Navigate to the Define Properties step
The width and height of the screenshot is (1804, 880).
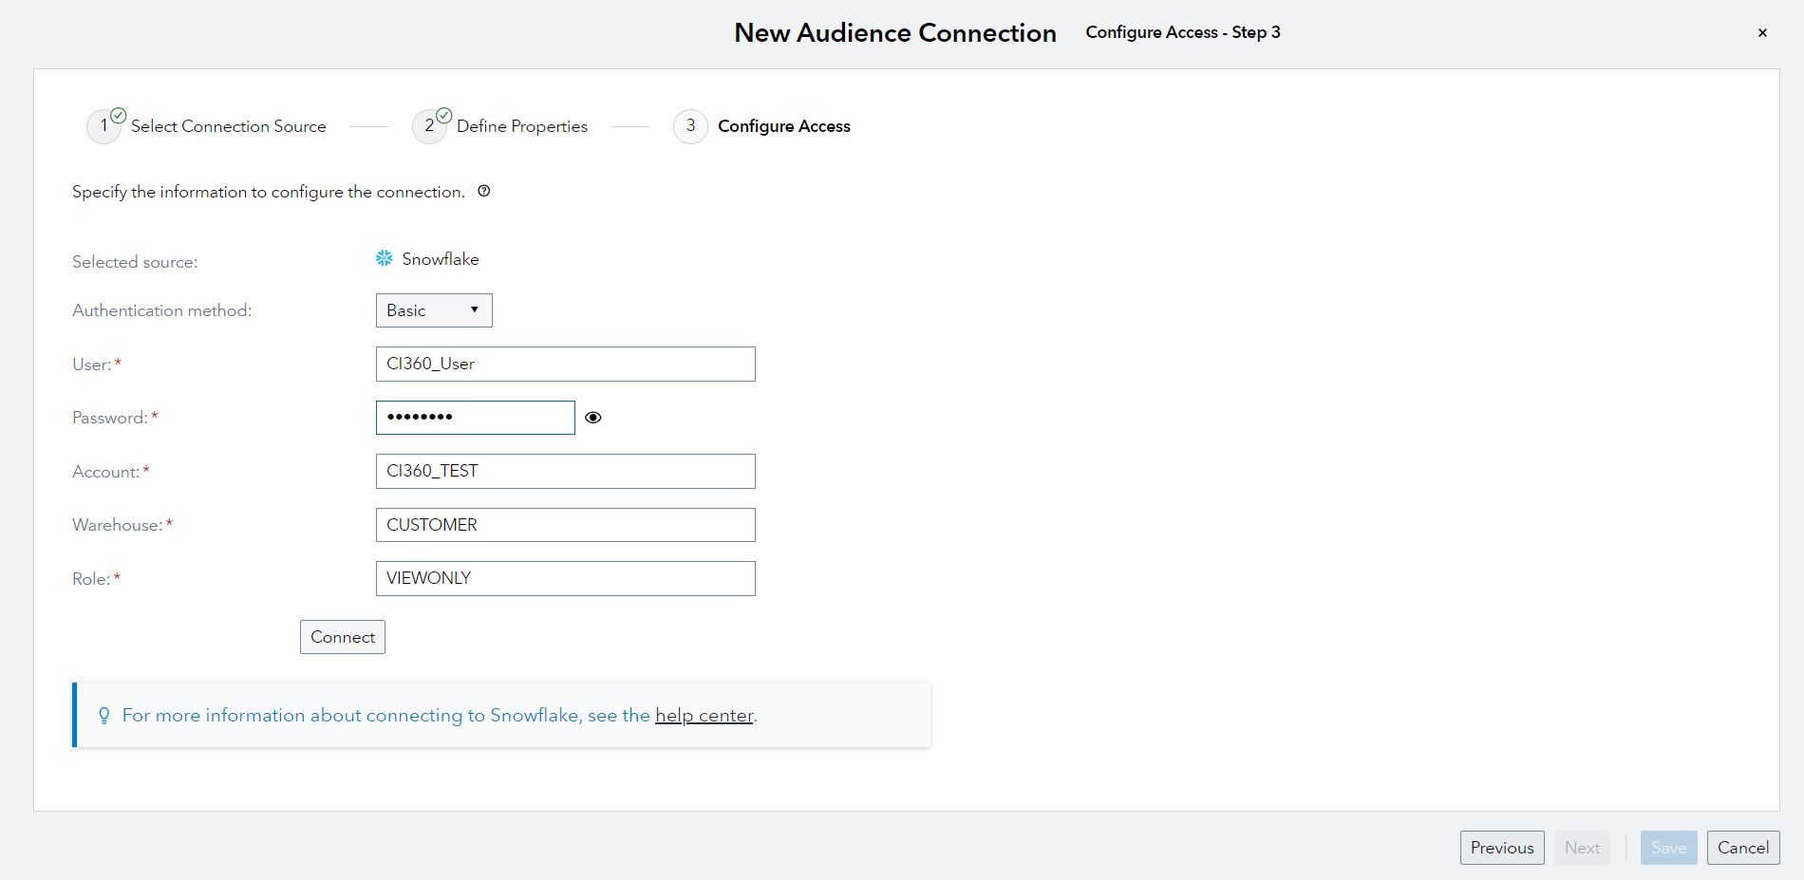pyautogui.click(x=520, y=125)
